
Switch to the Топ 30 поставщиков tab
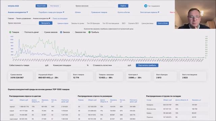pyautogui.click(x=111, y=23)
